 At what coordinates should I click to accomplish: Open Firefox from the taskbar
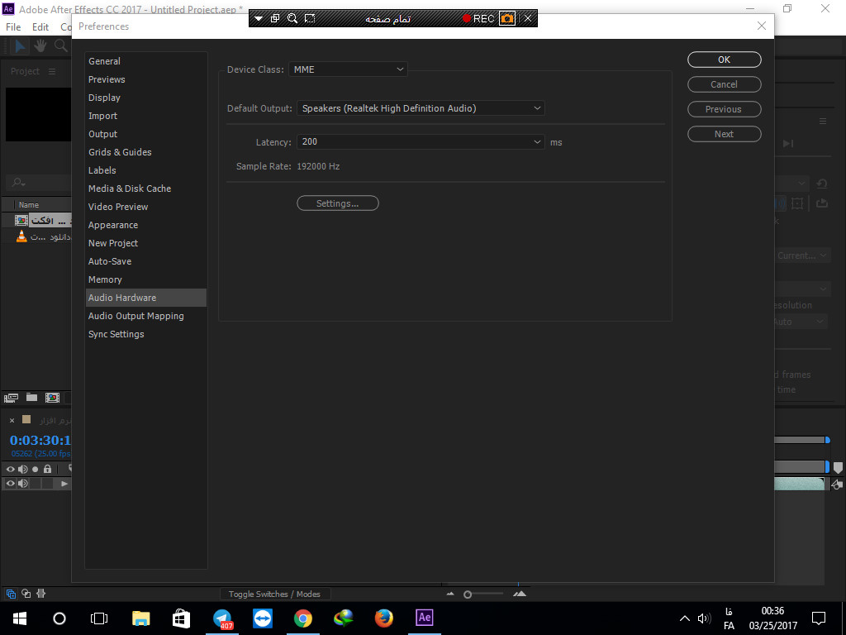[383, 618]
